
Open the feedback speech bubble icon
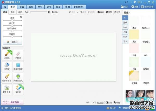(x=135, y=2)
